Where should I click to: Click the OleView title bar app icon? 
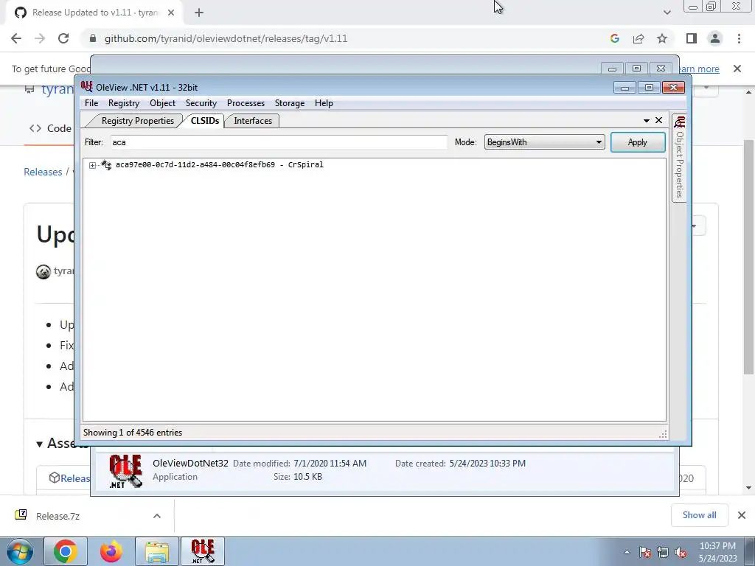(87, 87)
